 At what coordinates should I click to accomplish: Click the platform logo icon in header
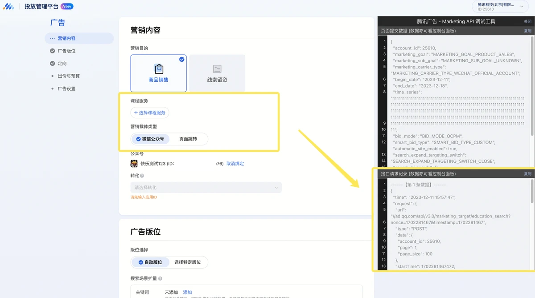(9, 7)
